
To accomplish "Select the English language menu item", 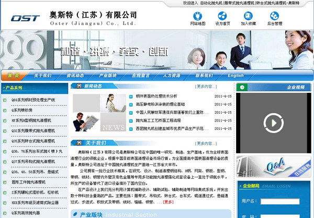I will [x=235, y=75].
